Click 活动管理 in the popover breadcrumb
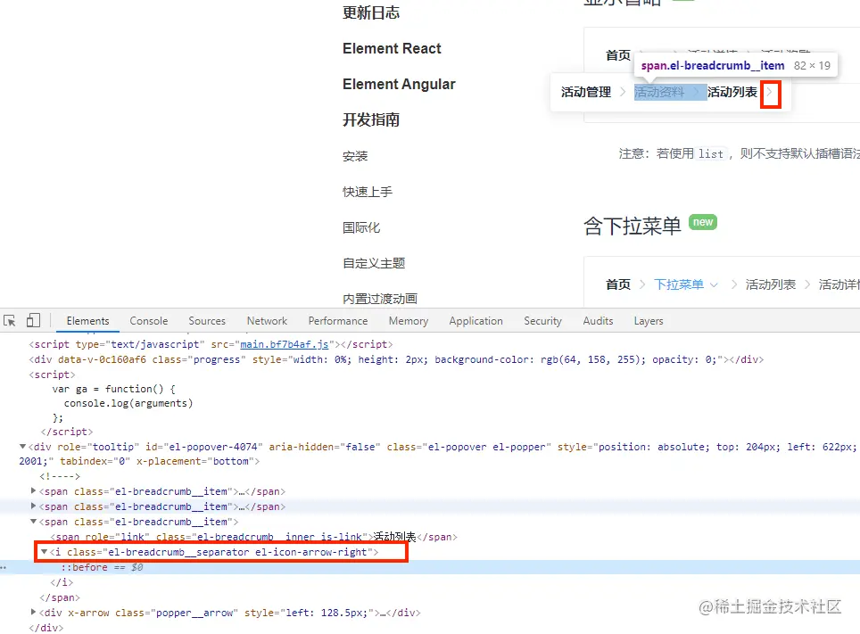 586,92
